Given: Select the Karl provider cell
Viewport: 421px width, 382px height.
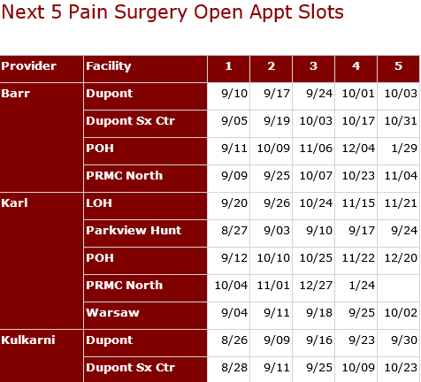Looking at the screenshot, I should pyautogui.click(x=42, y=261).
